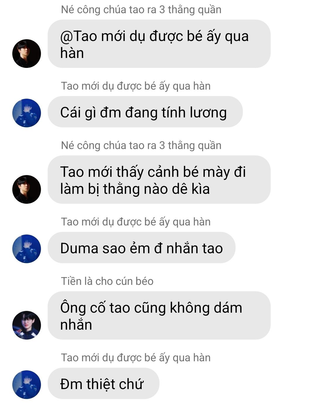
Task: Tap sender name above 'Duma sao ẻm' message
Action: coord(136,222)
